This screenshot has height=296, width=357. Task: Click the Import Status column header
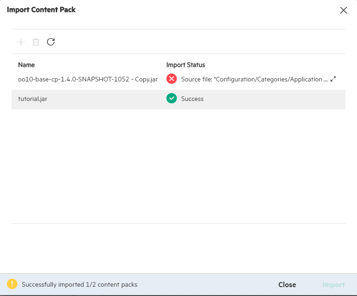185,65
